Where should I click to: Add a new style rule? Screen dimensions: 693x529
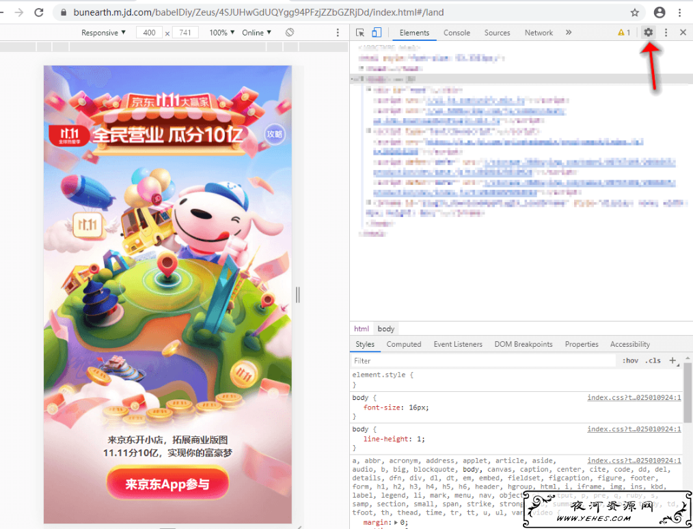[672, 360]
